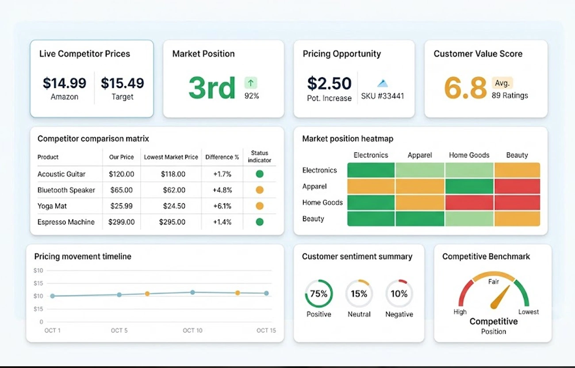
Task: Click the 15% Neutral sentiment ring
Action: (x=359, y=294)
